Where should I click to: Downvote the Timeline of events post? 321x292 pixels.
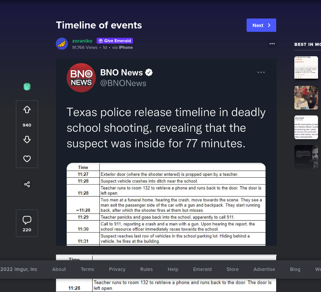pyautogui.click(x=27, y=140)
